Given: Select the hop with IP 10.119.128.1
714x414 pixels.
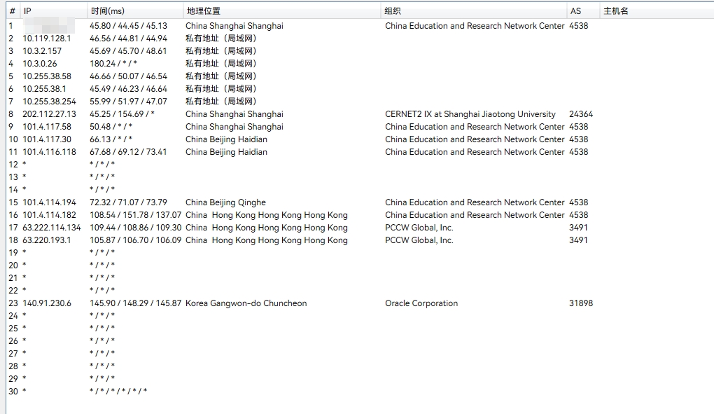Looking at the screenshot, I should tap(47, 39).
